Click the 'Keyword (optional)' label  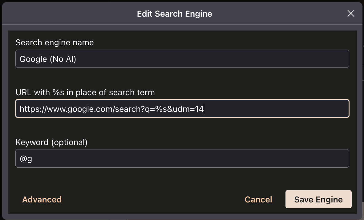(x=51, y=142)
